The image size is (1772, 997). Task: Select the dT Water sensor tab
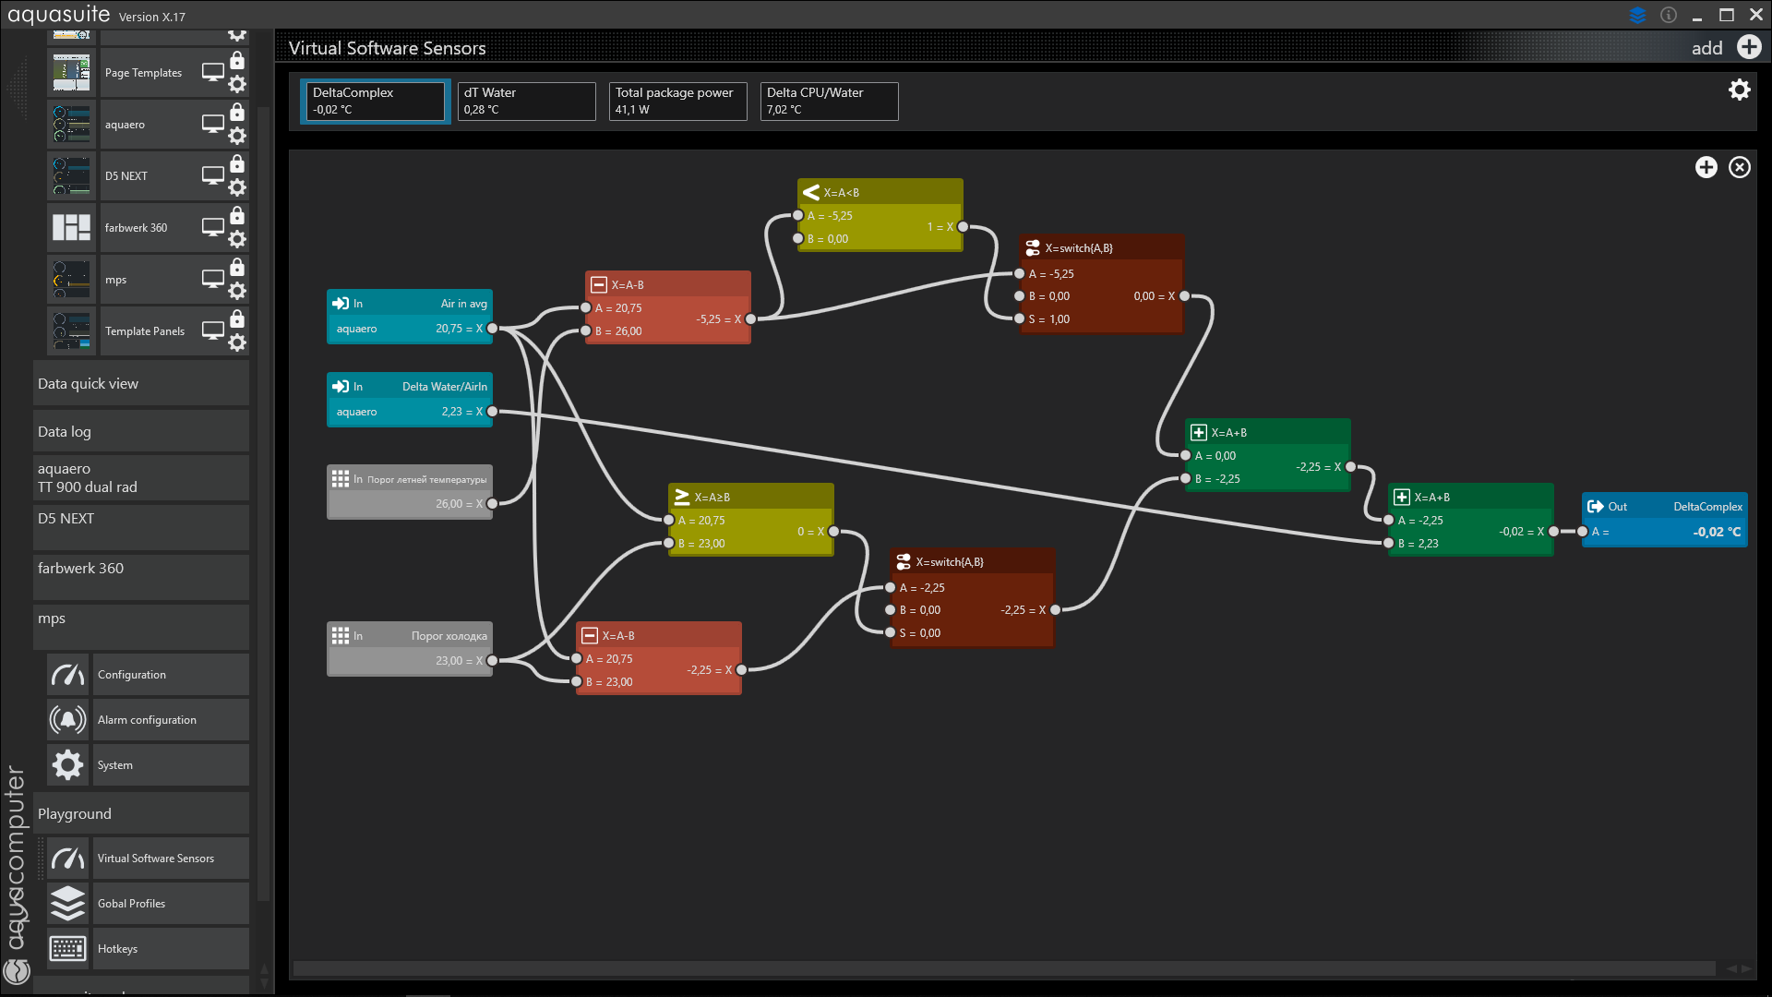click(x=526, y=101)
